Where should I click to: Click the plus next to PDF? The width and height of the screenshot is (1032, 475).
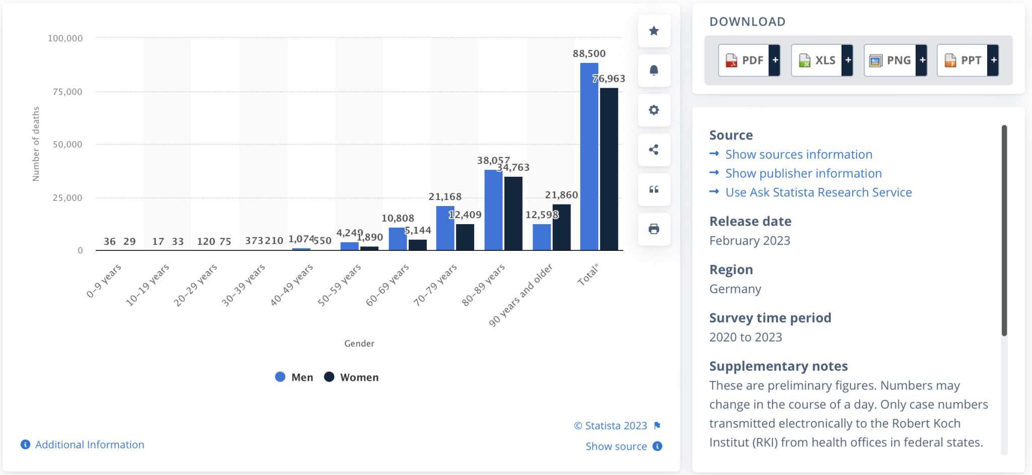(x=775, y=60)
